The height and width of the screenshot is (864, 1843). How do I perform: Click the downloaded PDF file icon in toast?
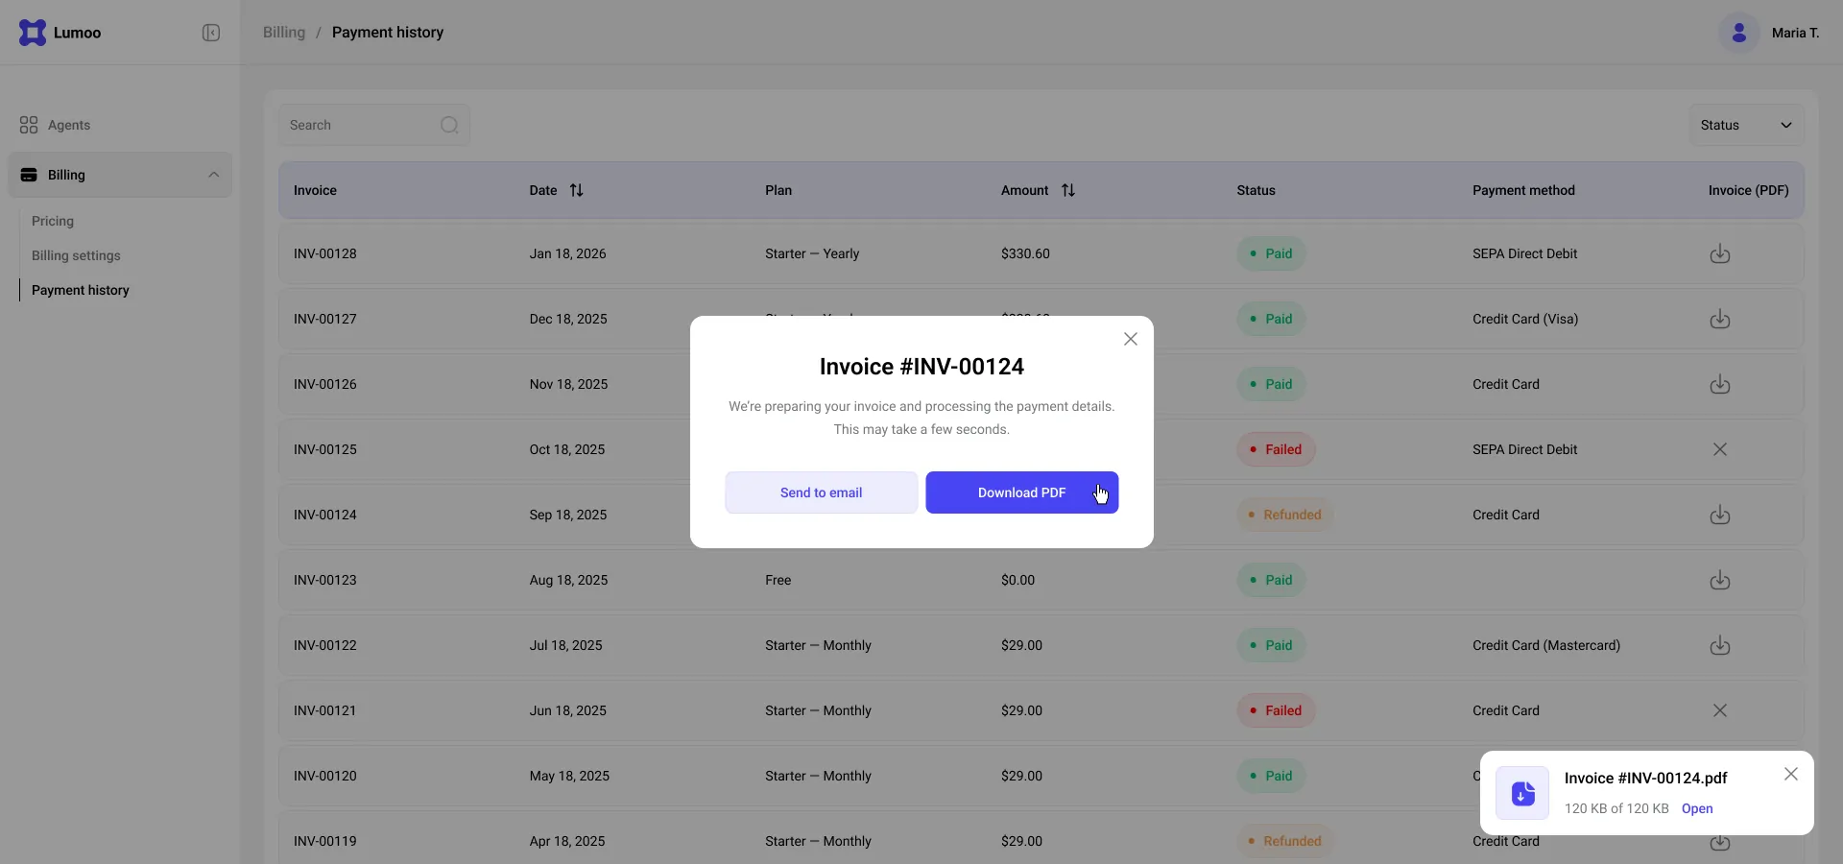coord(1522,793)
